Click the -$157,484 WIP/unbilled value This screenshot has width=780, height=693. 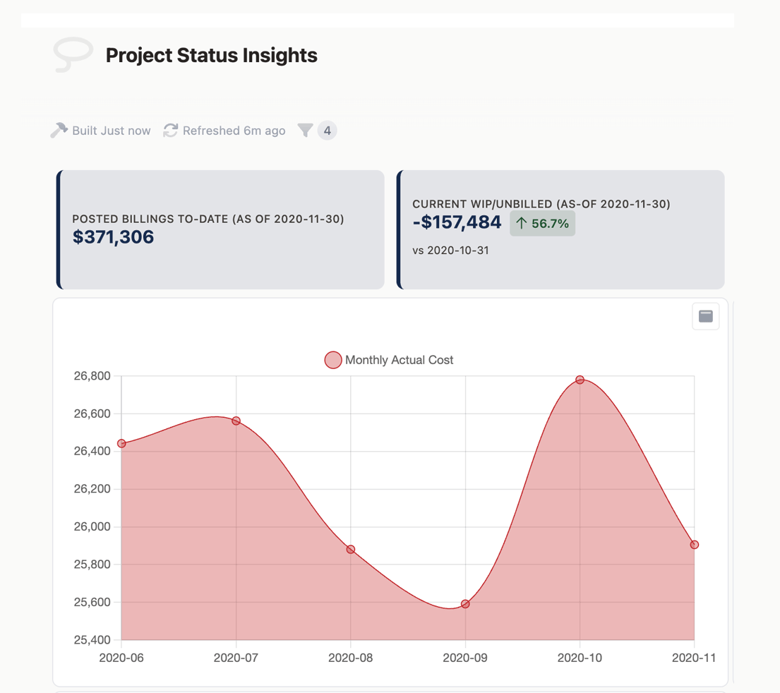(457, 223)
